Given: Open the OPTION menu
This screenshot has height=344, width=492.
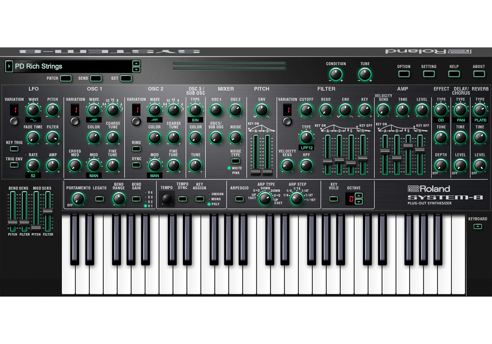Looking at the screenshot, I should coord(404,74).
